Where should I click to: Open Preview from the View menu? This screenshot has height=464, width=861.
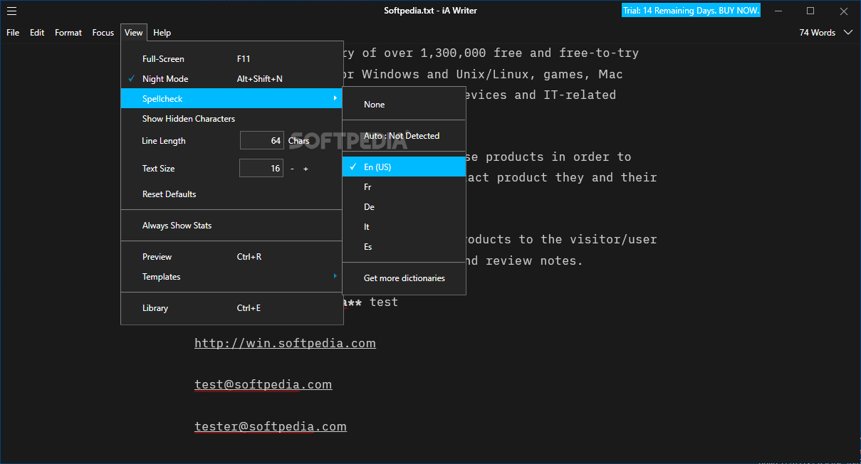click(x=232, y=257)
